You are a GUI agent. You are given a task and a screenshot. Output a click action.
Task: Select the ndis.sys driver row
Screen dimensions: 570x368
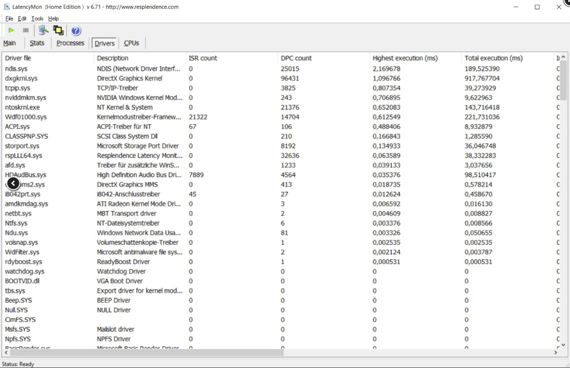pos(281,69)
